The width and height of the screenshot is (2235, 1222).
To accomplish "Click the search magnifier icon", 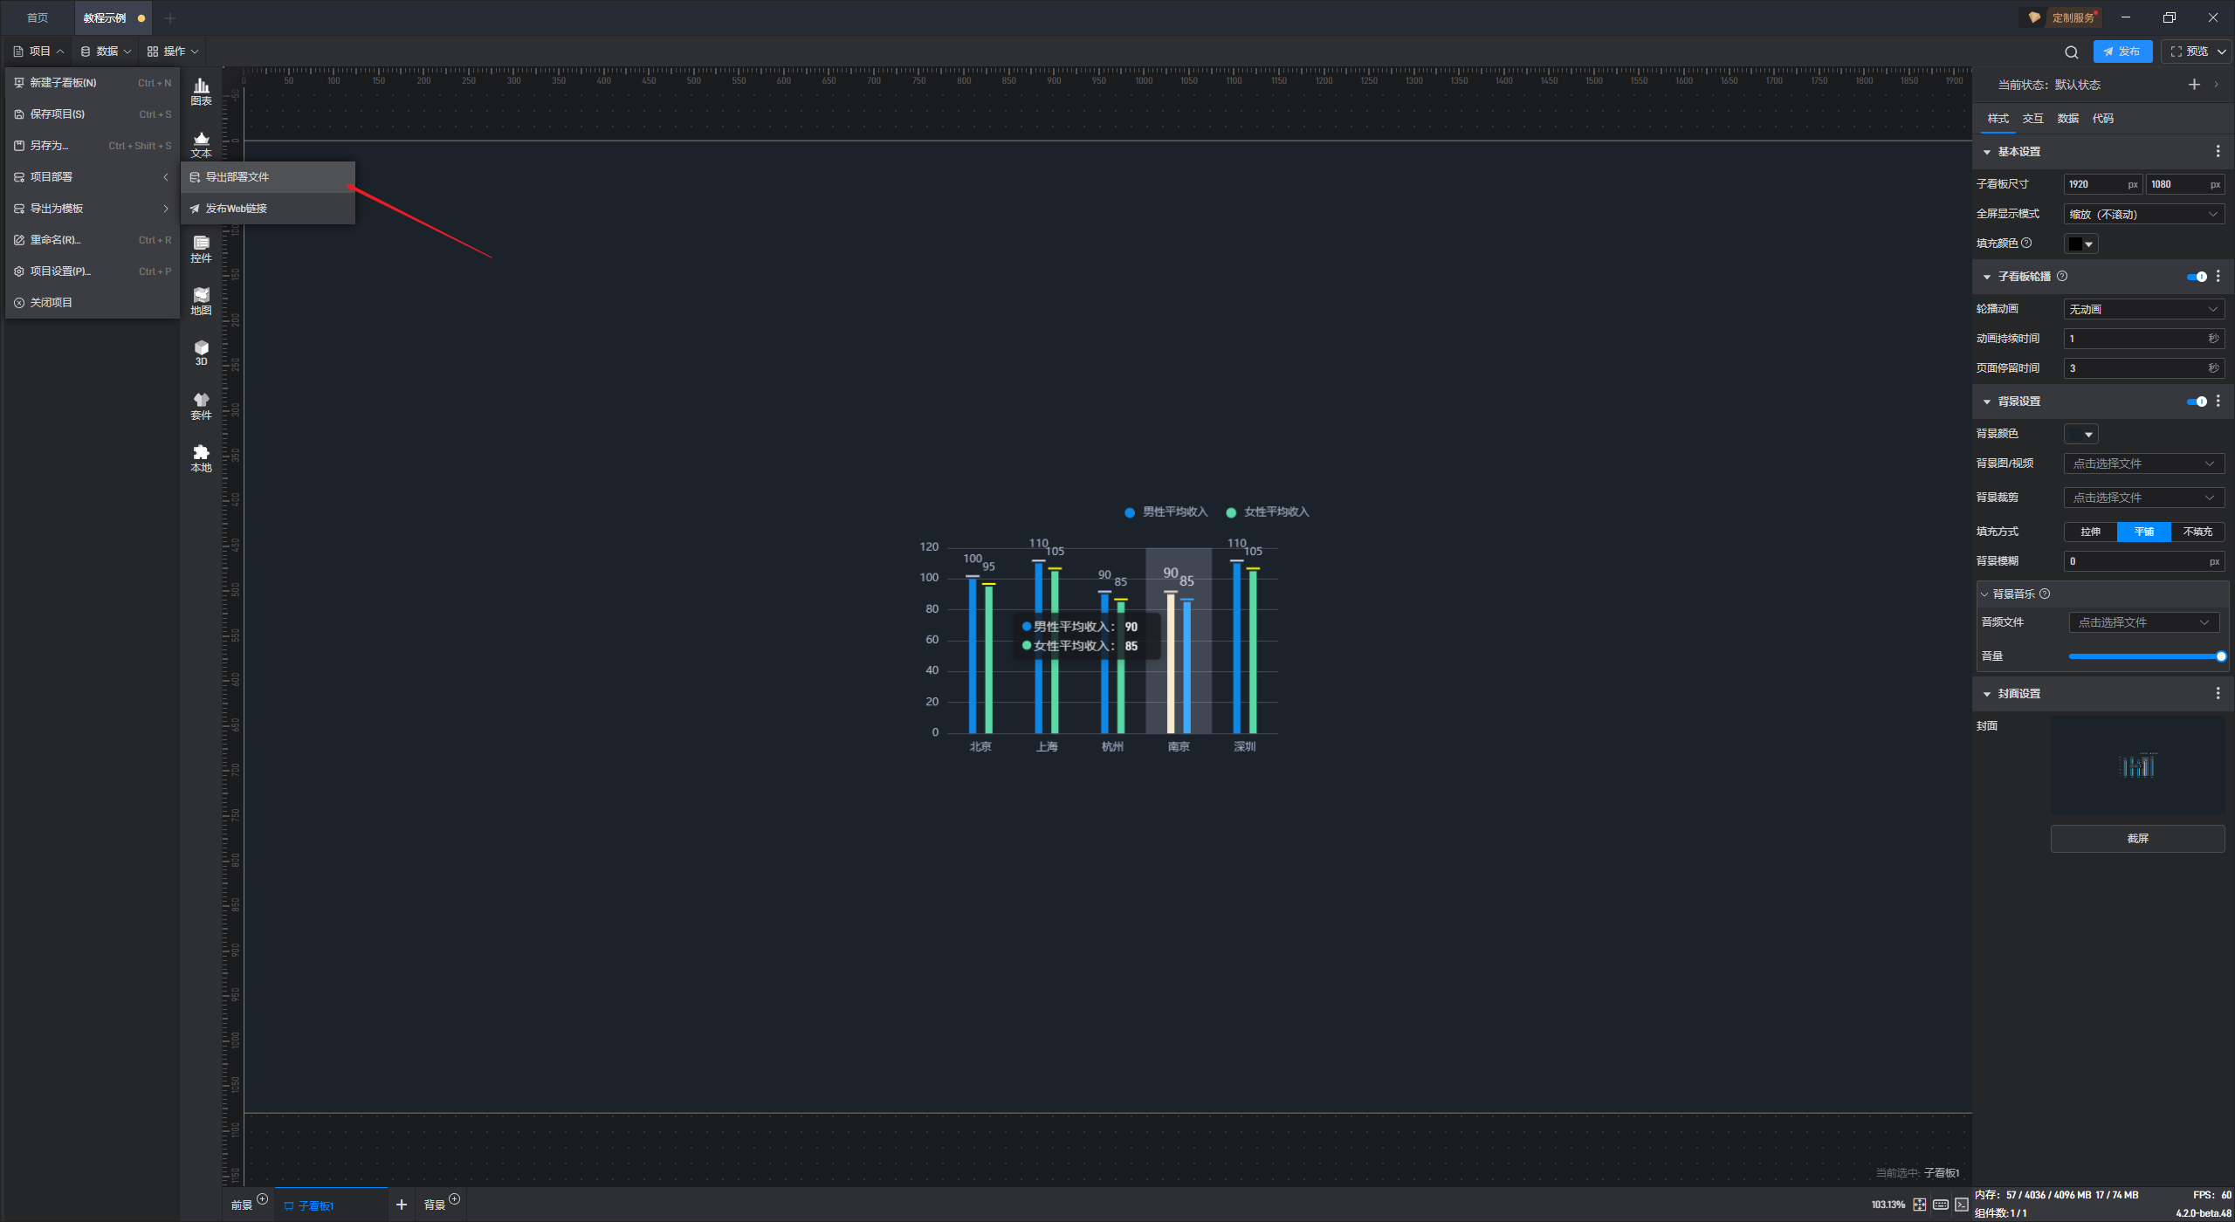I will click(x=2071, y=51).
